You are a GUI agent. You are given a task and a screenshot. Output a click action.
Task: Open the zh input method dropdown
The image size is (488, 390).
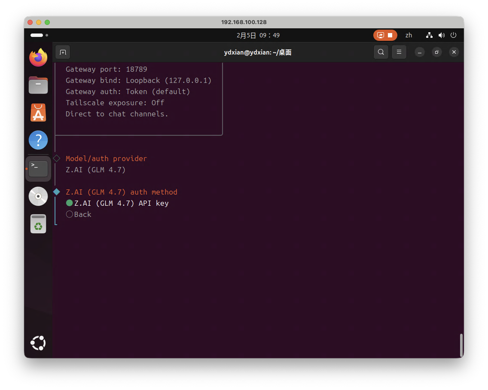tap(409, 35)
